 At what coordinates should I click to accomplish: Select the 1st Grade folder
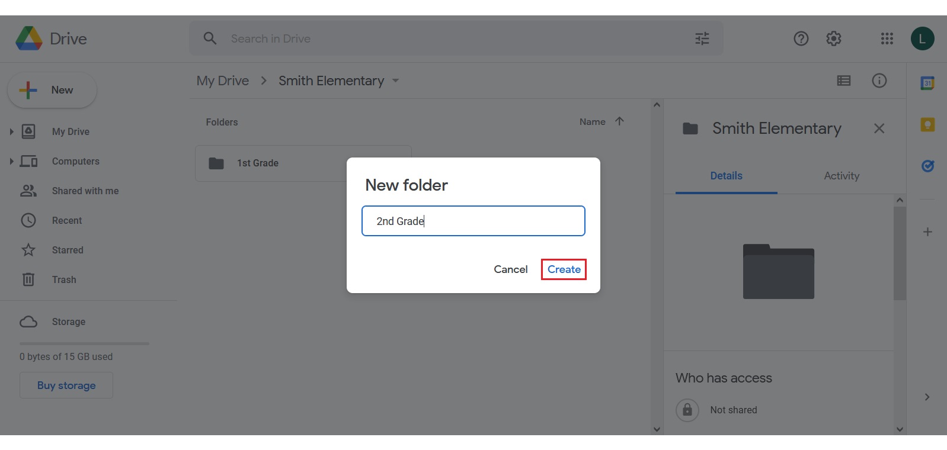coord(303,163)
